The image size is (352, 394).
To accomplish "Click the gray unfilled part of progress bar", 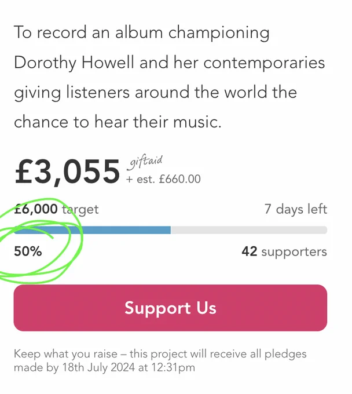I will click(249, 230).
